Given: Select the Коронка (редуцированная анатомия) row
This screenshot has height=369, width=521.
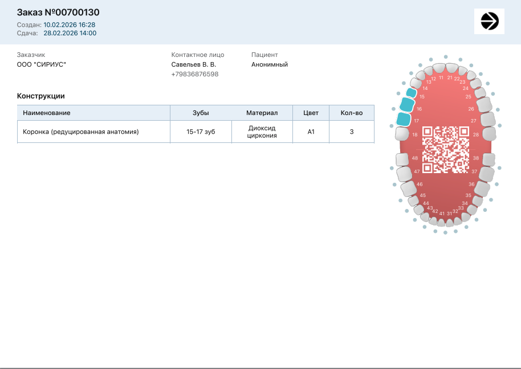Looking at the screenshot, I should click(81, 132).
